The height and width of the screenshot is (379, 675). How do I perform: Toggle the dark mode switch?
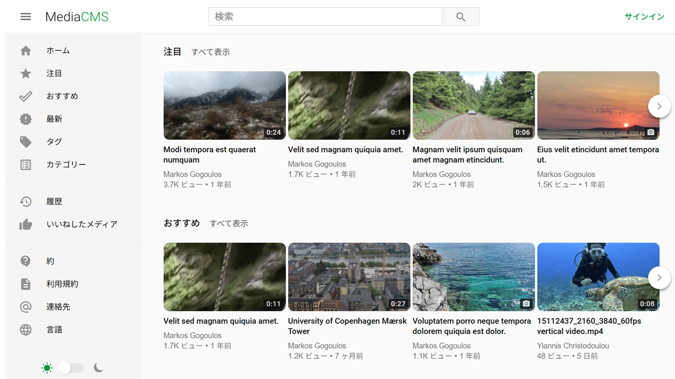[x=71, y=368]
